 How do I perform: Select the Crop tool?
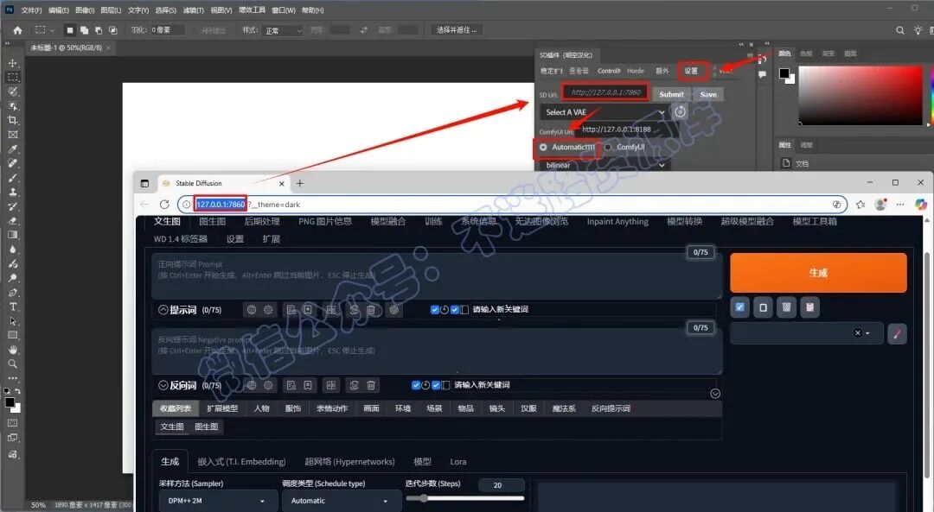coord(12,120)
